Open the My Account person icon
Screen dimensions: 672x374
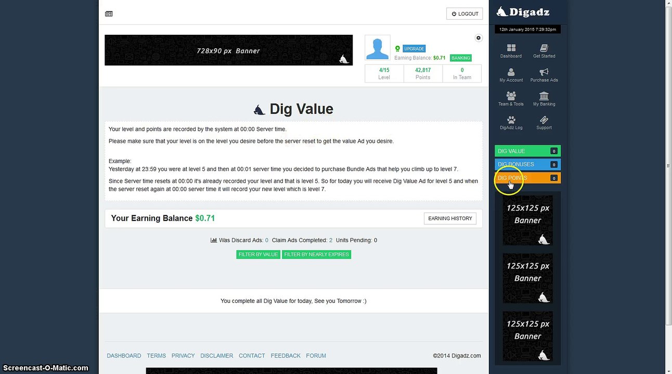pos(511,75)
